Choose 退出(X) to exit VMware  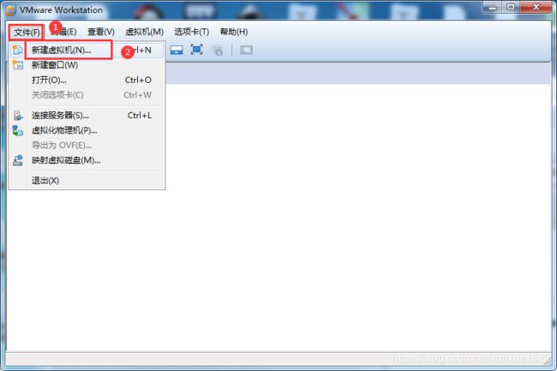(x=87, y=180)
